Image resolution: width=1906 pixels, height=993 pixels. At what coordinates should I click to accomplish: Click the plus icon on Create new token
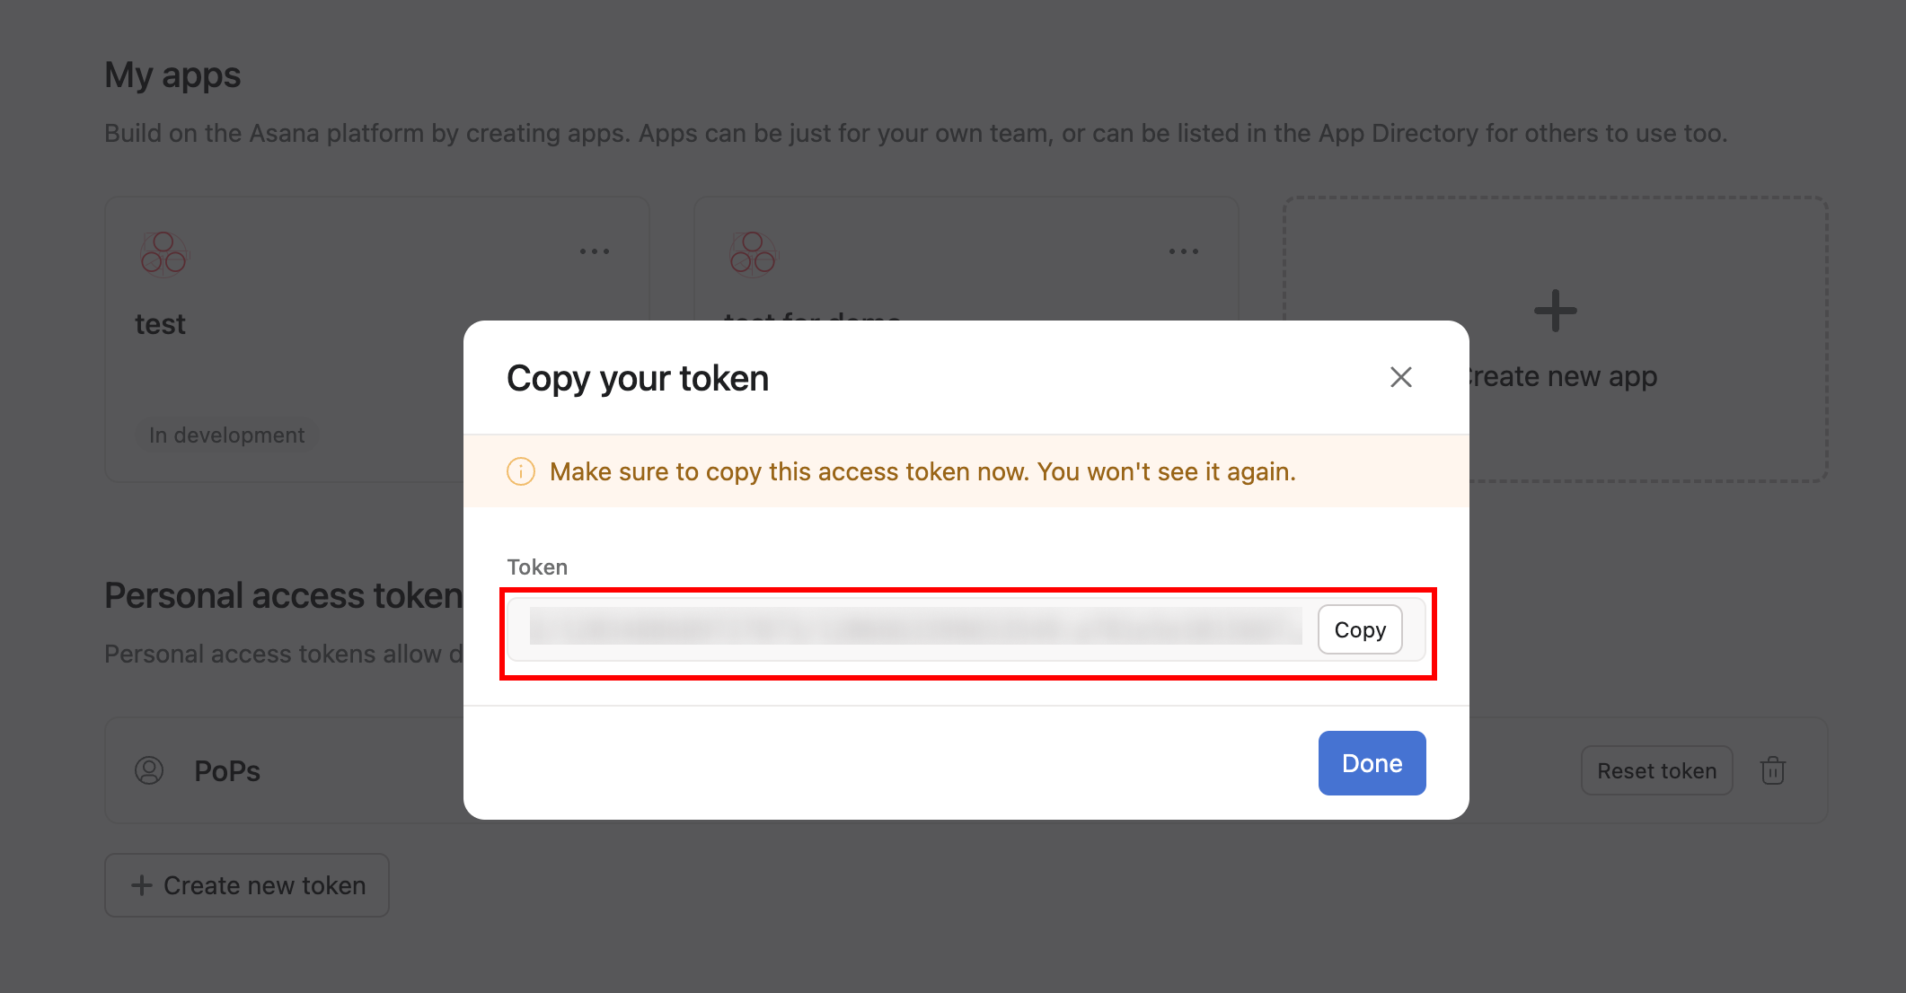142,885
